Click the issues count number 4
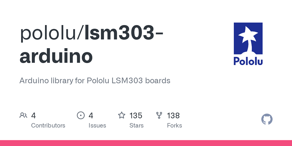 click(91, 115)
